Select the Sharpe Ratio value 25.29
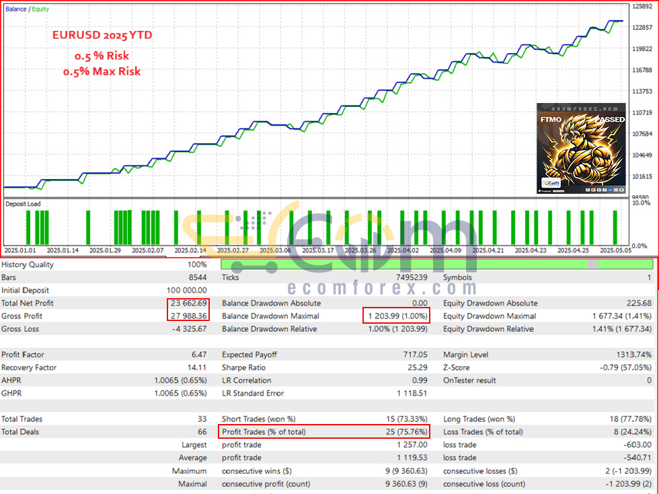 418,367
